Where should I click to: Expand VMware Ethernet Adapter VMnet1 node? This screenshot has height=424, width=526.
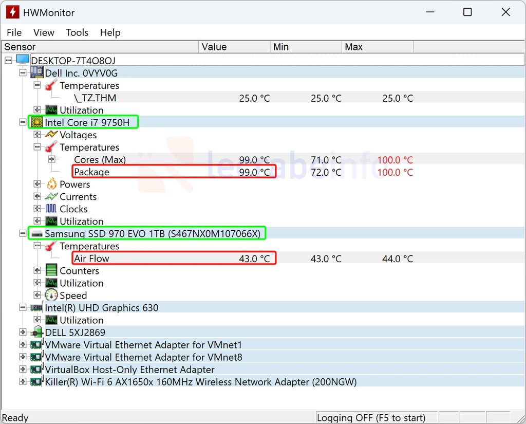23,344
